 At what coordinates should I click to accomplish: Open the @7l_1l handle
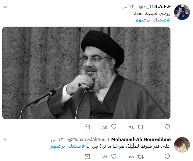point(146,7)
